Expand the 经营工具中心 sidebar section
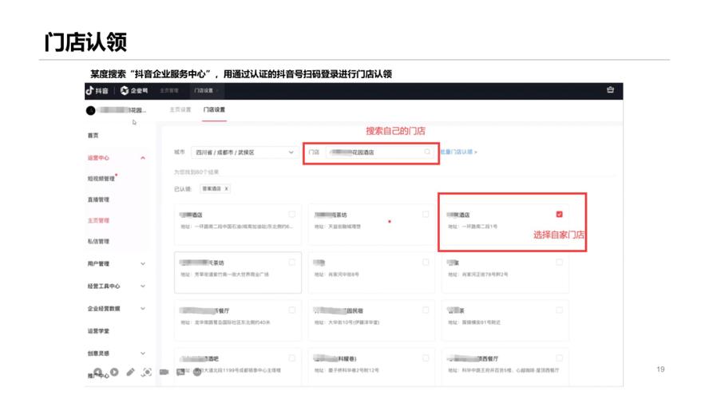Screen dimensions: 709x399 [143, 286]
